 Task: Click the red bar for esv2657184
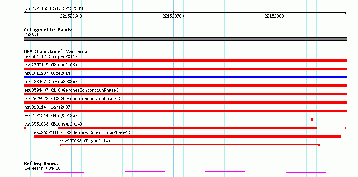(x=187, y=136)
